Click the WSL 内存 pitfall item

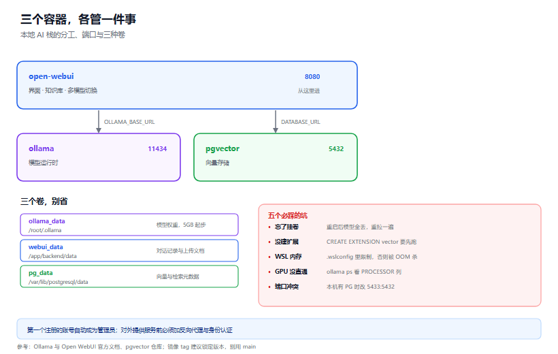coord(288,257)
